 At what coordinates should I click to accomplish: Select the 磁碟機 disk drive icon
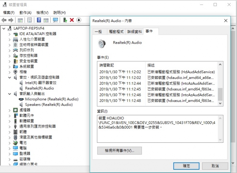(15, 160)
